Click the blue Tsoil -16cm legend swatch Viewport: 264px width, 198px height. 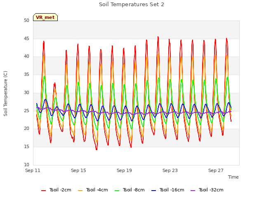point(154,191)
